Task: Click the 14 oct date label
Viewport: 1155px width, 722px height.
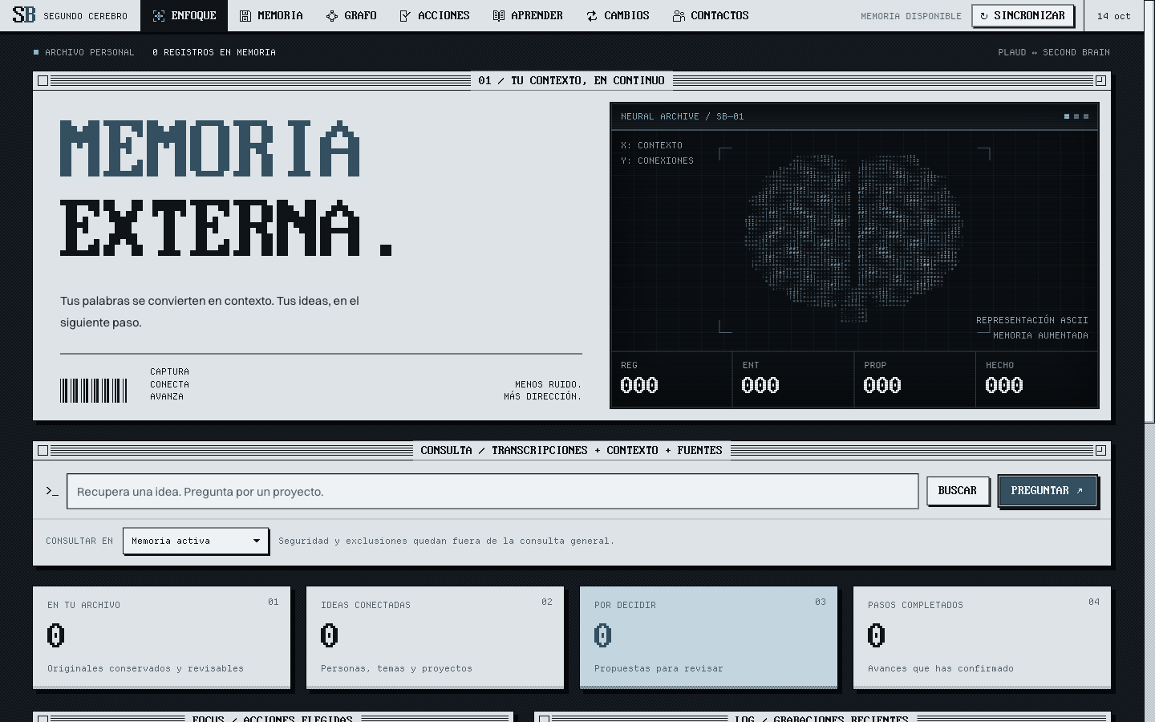Action: pyautogui.click(x=1114, y=16)
